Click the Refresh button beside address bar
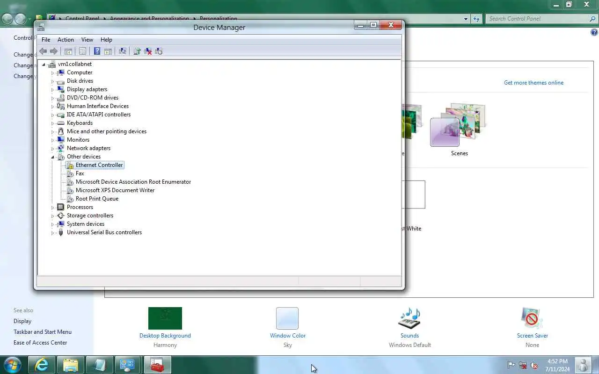 (x=476, y=19)
